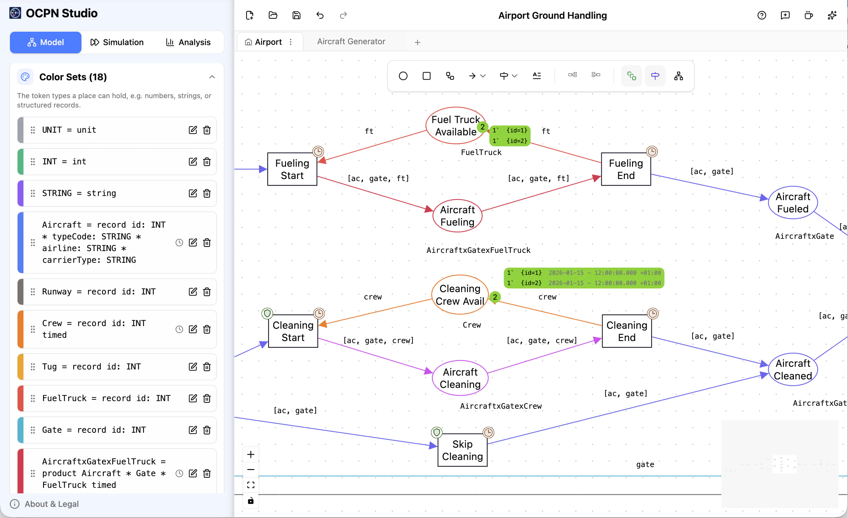Fit the view to the canvas

point(251,485)
